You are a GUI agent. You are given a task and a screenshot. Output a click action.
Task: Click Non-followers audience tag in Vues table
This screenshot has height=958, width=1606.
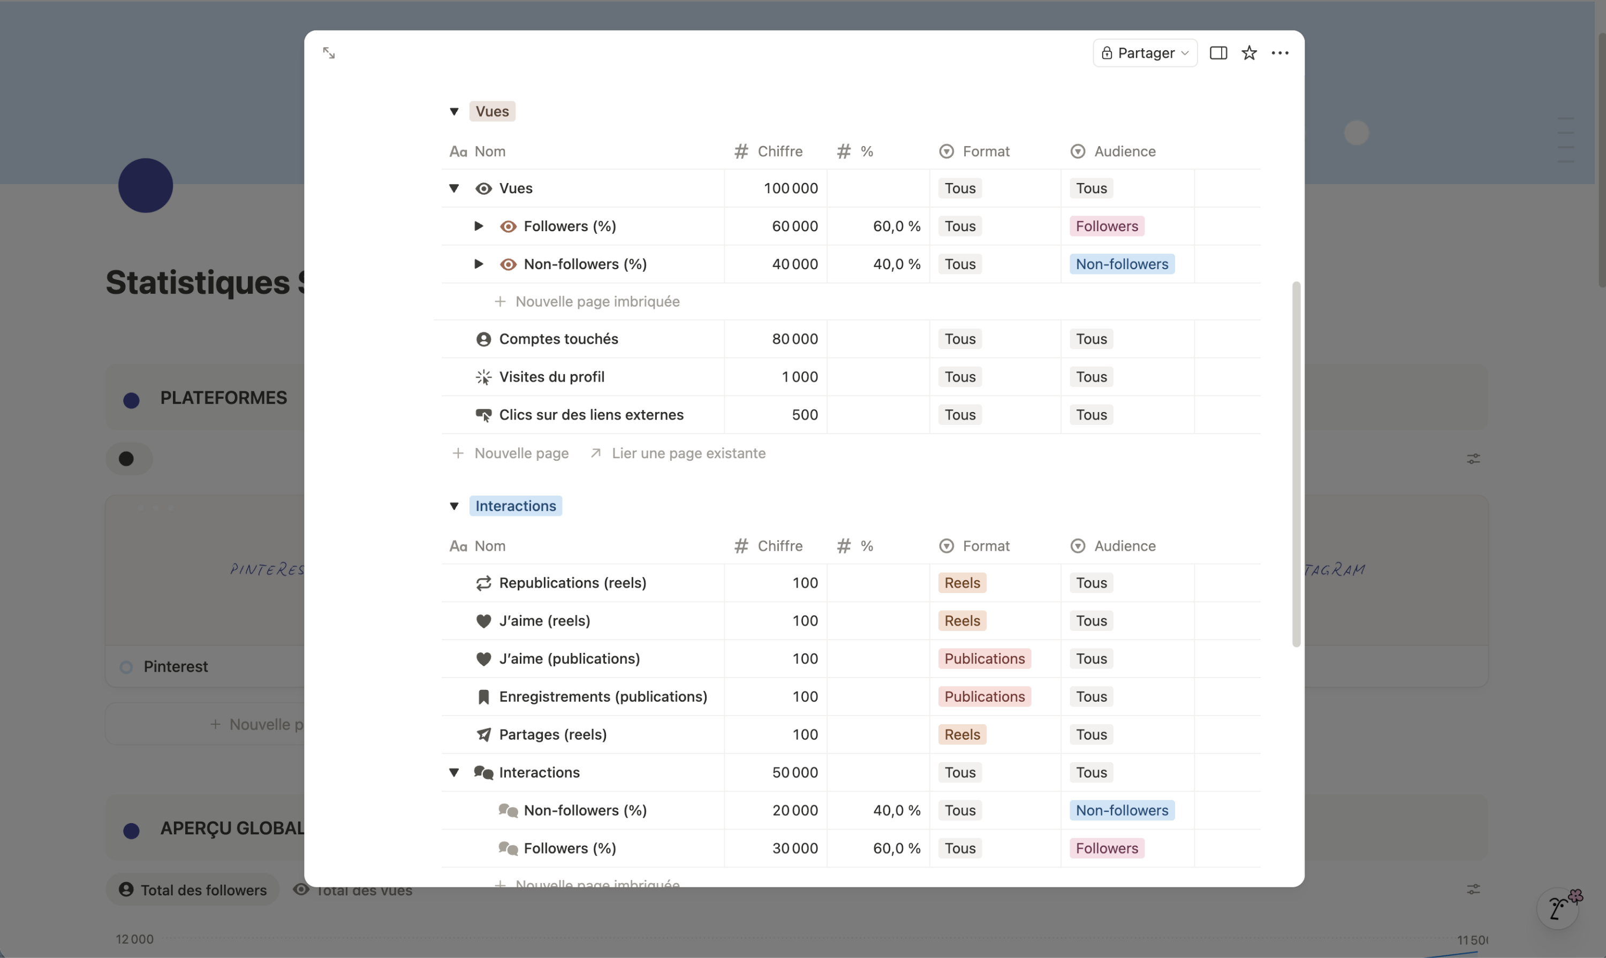[1122, 265]
